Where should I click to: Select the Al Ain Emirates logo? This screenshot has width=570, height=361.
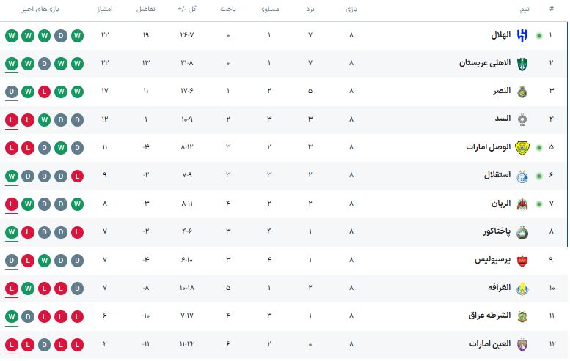[522, 343]
